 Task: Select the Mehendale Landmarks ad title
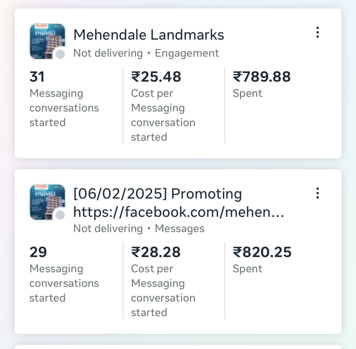[148, 35]
